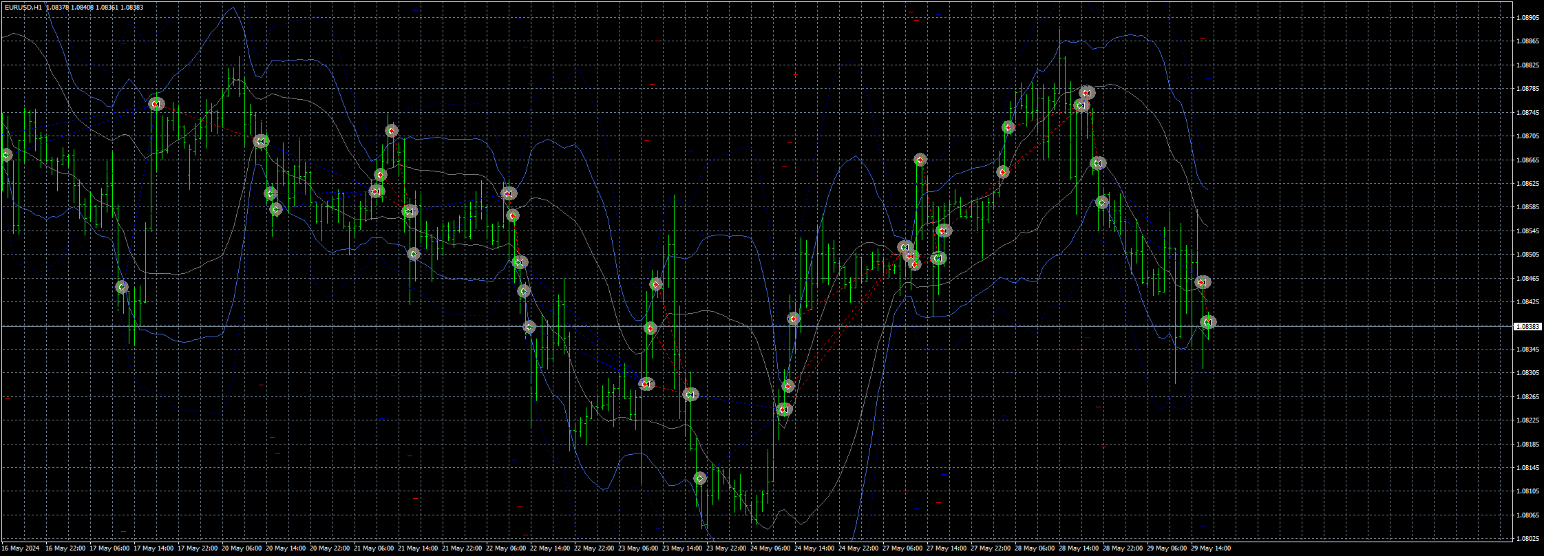Click the '20 May 14:00' time axis label
The height and width of the screenshot is (556, 1544).
[286, 549]
